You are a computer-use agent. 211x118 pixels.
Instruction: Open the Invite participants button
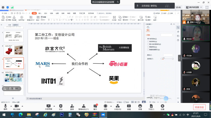(x=72, y=107)
